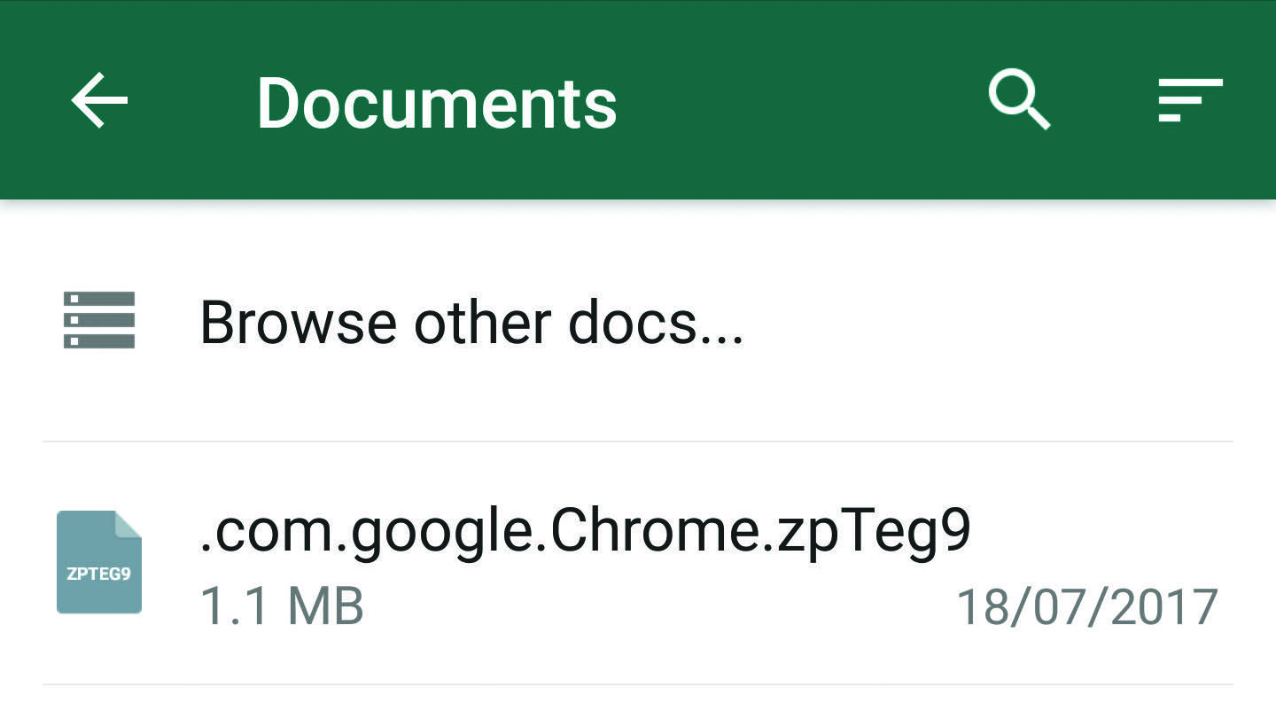
Task: Tap the Browse other docs row text
Action: [472, 321]
